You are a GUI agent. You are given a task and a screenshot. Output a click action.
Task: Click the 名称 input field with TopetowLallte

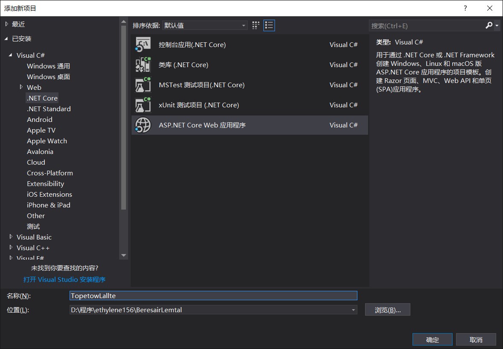[213, 295]
